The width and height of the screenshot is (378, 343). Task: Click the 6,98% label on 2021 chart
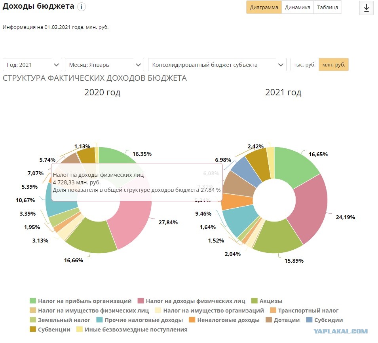point(223,160)
